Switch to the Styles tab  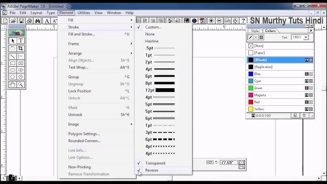coord(255,31)
